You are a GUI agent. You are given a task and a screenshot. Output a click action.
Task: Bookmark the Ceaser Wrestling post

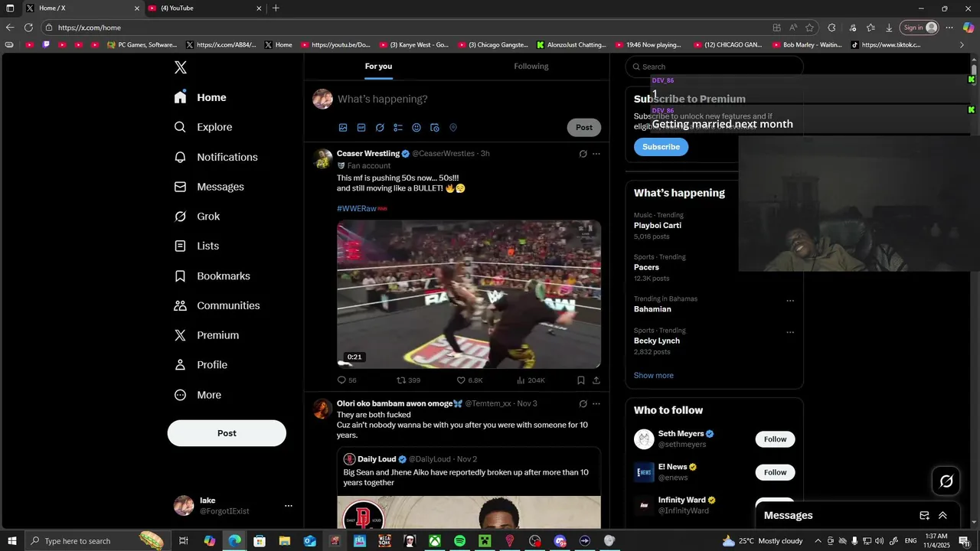tap(581, 380)
